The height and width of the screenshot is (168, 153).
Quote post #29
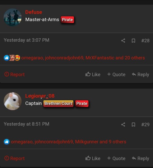click(116, 158)
